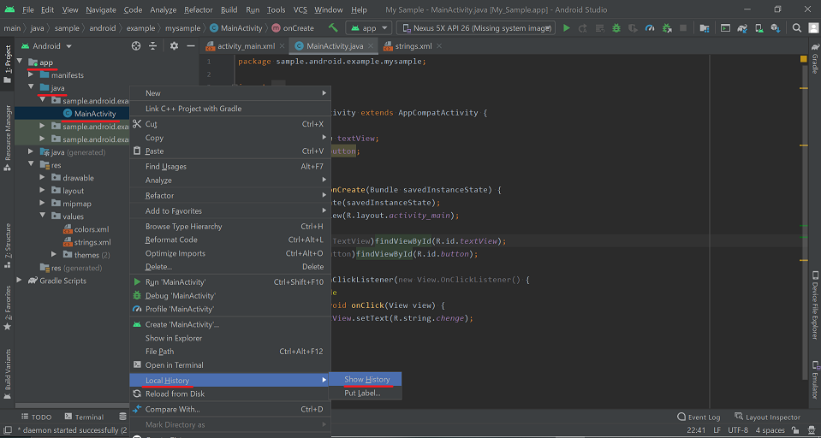The width and height of the screenshot is (821, 438).
Task: Click the Collapse All icon in Project panel
Action: tap(152, 46)
